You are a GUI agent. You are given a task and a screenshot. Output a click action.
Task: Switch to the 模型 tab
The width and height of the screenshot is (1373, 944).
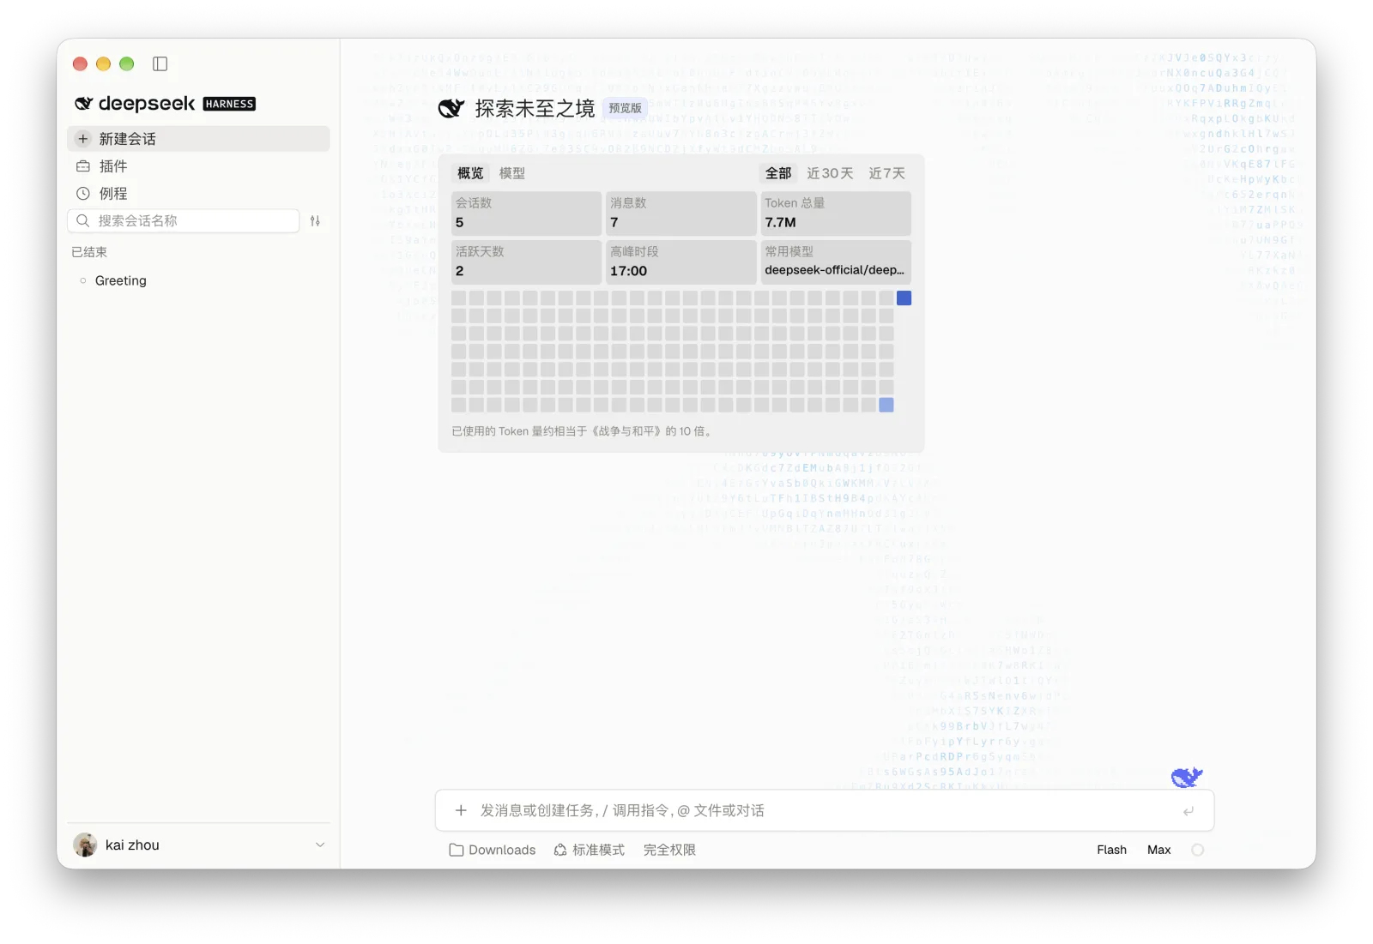(512, 173)
